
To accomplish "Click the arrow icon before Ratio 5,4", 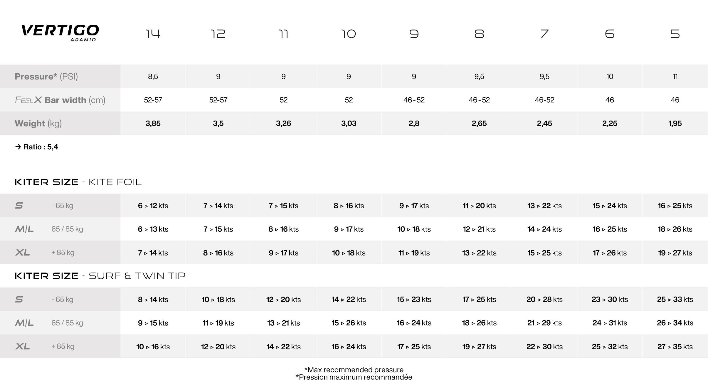I will [18, 147].
